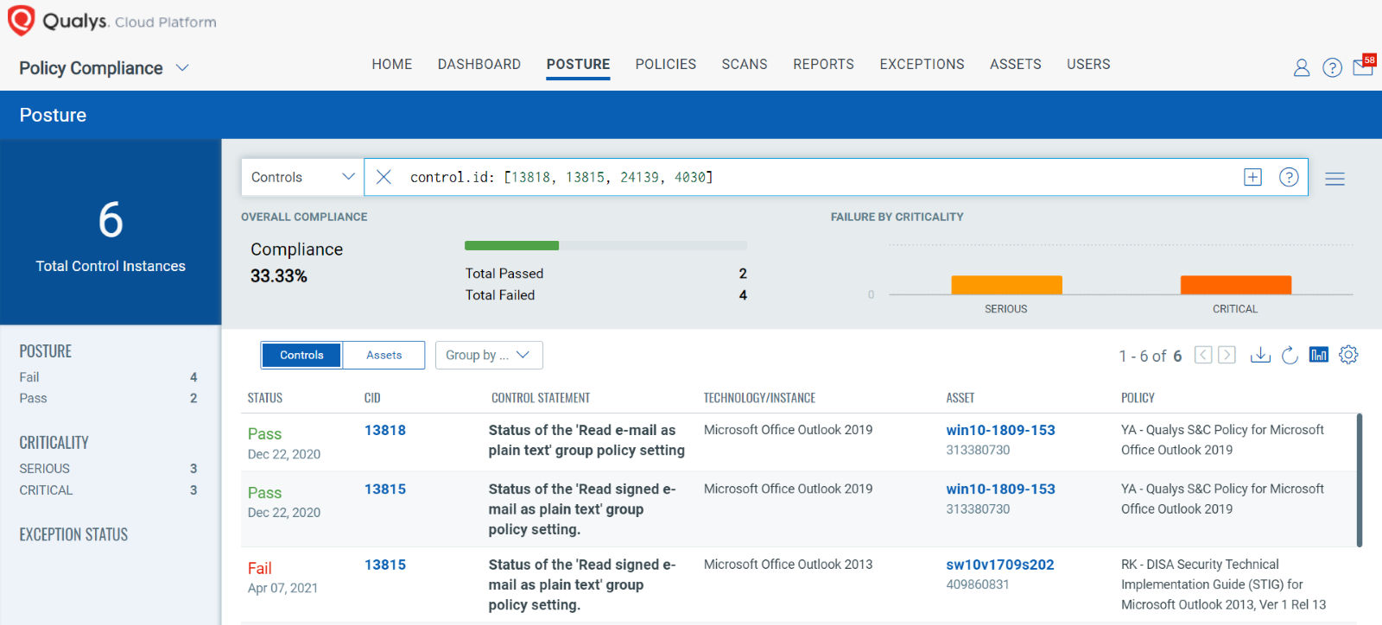Open the Group by dropdown

click(x=488, y=355)
